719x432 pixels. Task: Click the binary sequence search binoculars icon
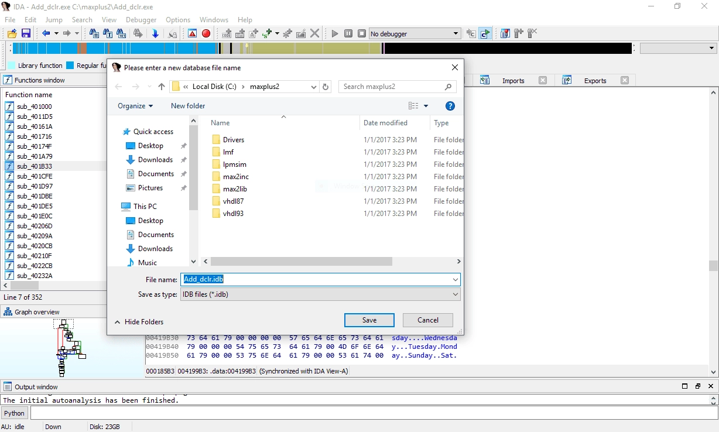point(121,33)
